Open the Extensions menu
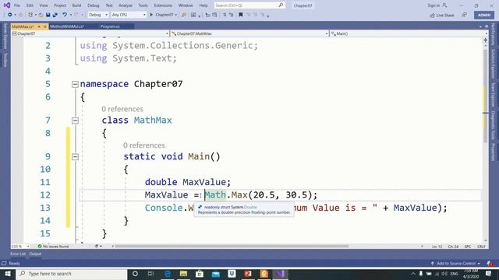Viewport: 499px width, 280px height. pos(163,5)
